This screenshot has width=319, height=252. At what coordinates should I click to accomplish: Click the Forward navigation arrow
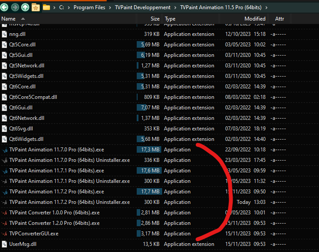tap(15, 7)
